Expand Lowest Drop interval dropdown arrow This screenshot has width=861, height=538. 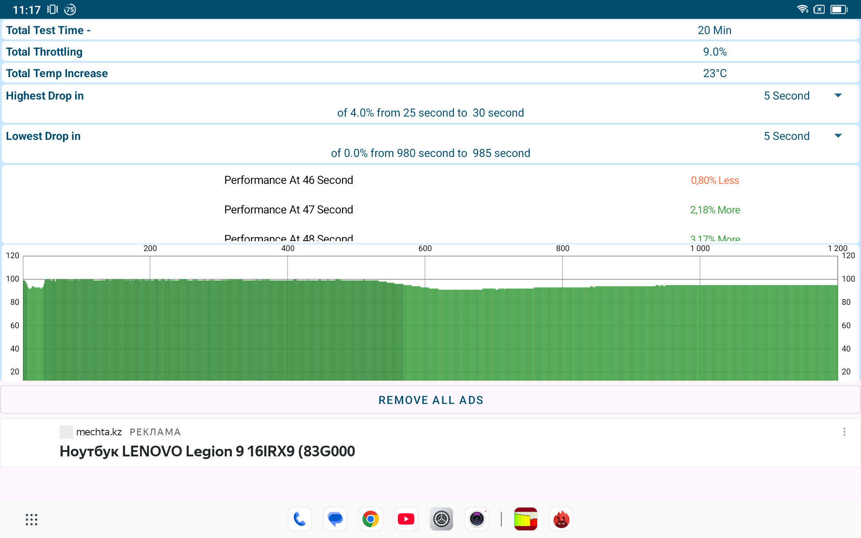tap(838, 136)
